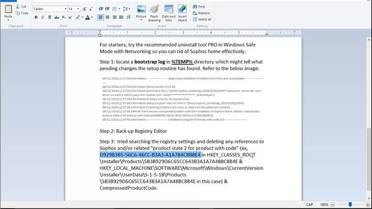Center the paragraph text
This screenshot has height=209, width=372.
pyautogui.click(x=108, y=17)
